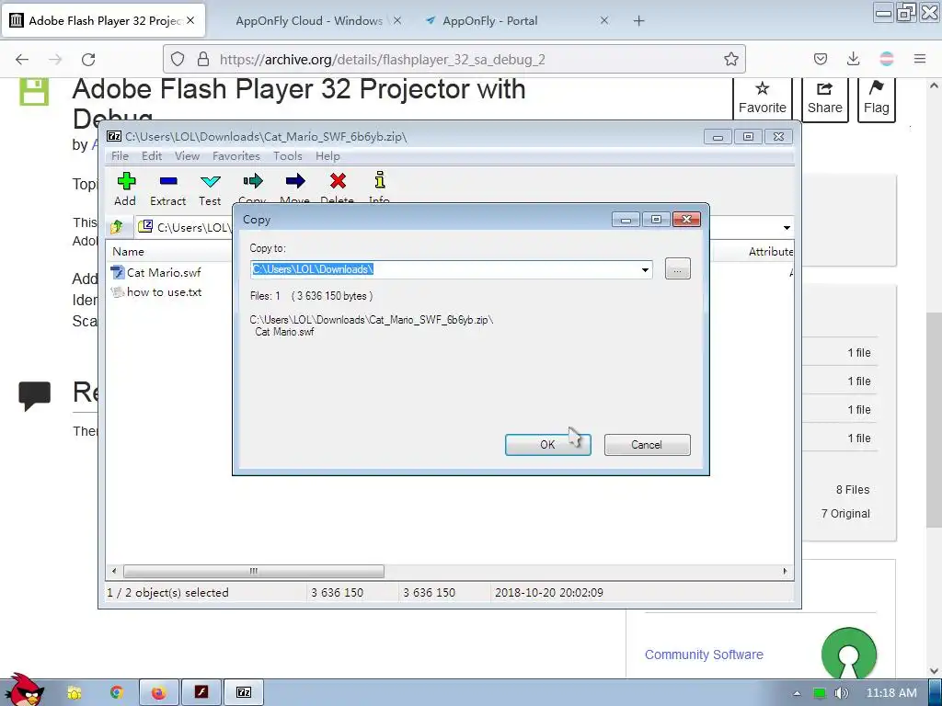Click the left arrow of 7-Zip horizontal scrollbar
942x706 pixels.
click(x=114, y=571)
